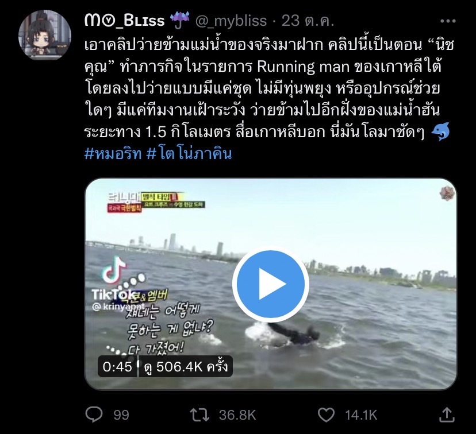
Task: Click the 23 ต.ค. timestamp
Action: pos(308,21)
